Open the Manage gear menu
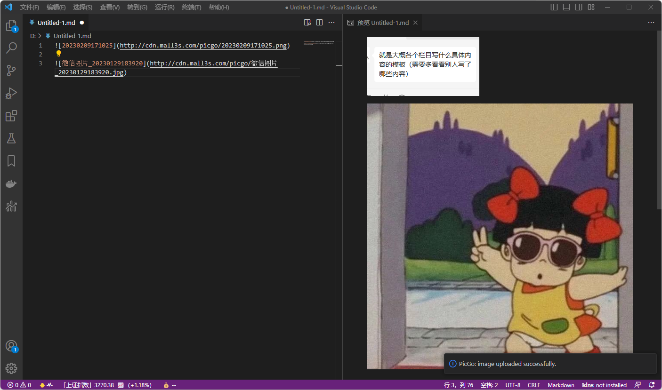This screenshot has width=662, height=390. [x=11, y=368]
